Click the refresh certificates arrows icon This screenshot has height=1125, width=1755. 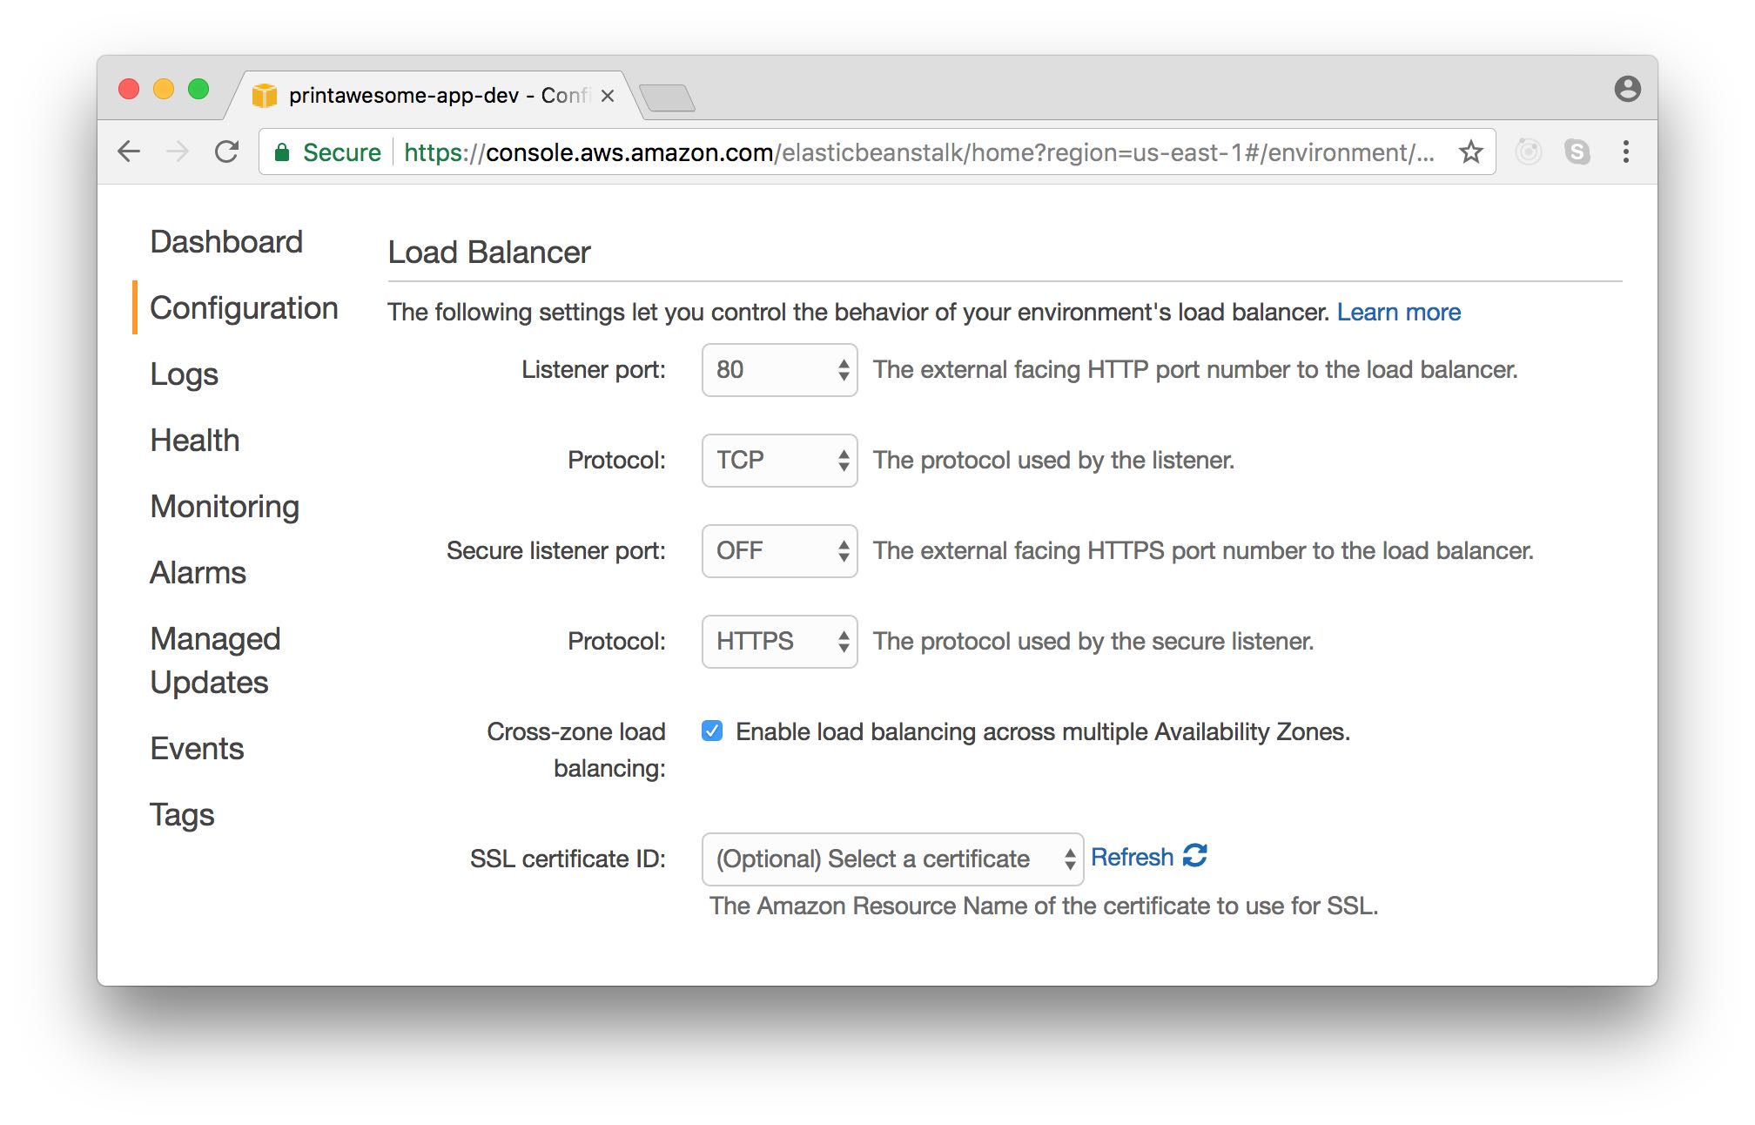point(1195,856)
